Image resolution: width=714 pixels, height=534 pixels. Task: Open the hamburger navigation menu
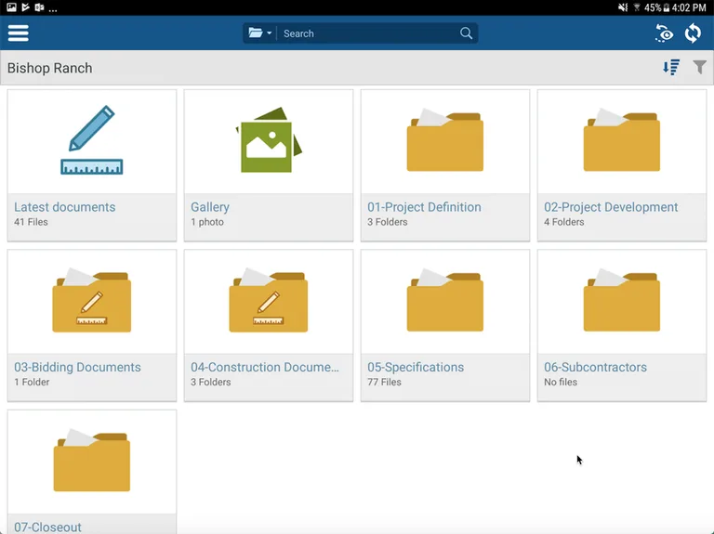click(x=19, y=33)
